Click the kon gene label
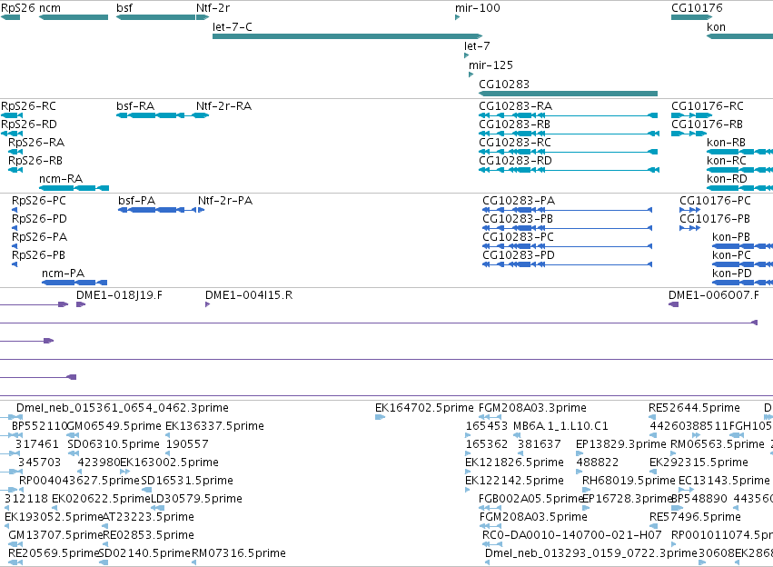Image resolution: width=773 pixels, height=567 pixels. pos(716,27)
